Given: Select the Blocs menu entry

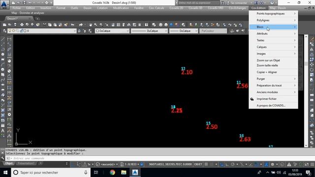Looking at the screenshot, I should (x=274, y=27).
